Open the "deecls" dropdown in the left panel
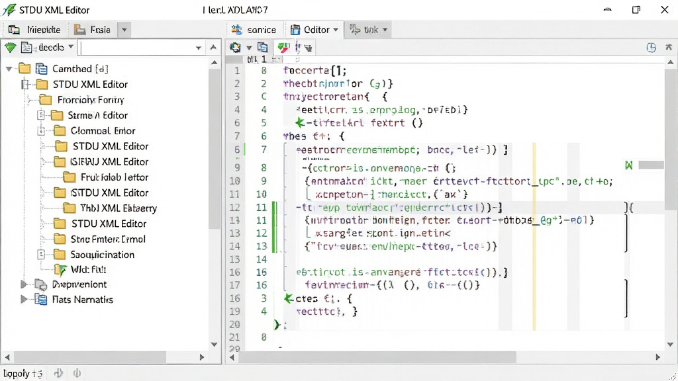This screenshot has height=381, width=678. (x=71, y=47)
